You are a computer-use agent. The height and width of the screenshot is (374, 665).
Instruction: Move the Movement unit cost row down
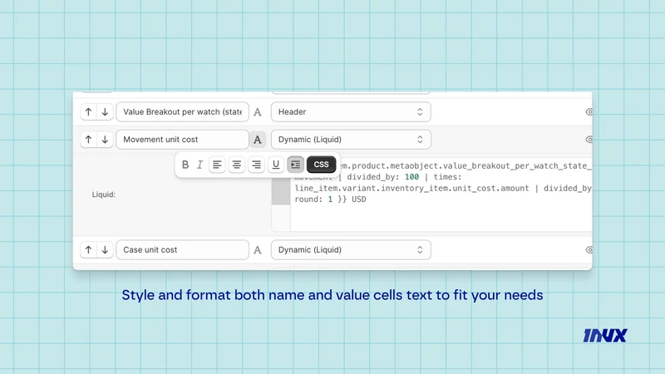pyautogui.click(x=105, y=140)
